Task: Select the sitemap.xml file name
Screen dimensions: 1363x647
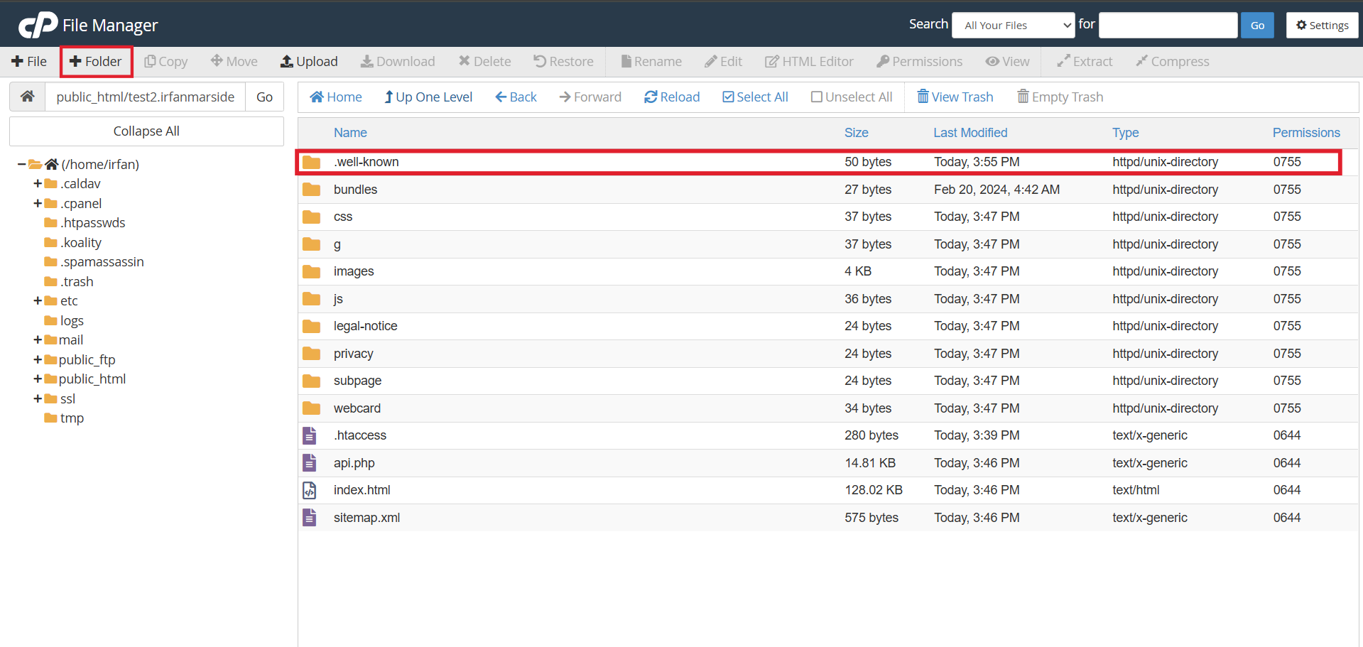Action: (366, 518)
